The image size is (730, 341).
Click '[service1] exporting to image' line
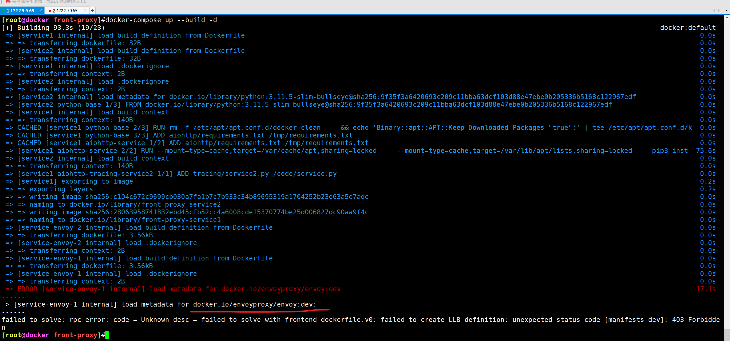75,181
